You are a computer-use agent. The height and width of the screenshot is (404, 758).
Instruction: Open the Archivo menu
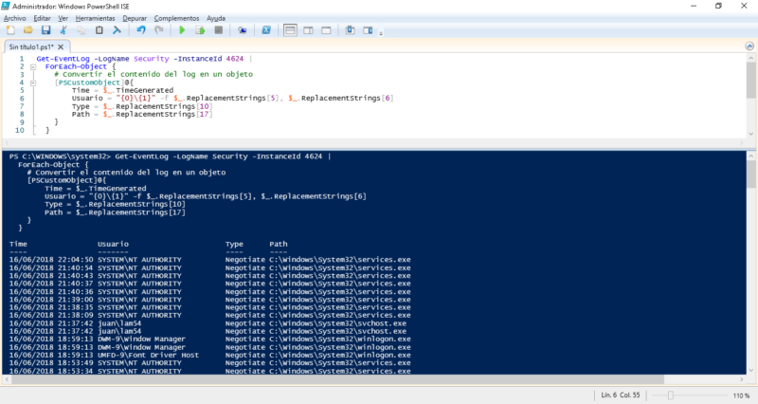(14, 18)
